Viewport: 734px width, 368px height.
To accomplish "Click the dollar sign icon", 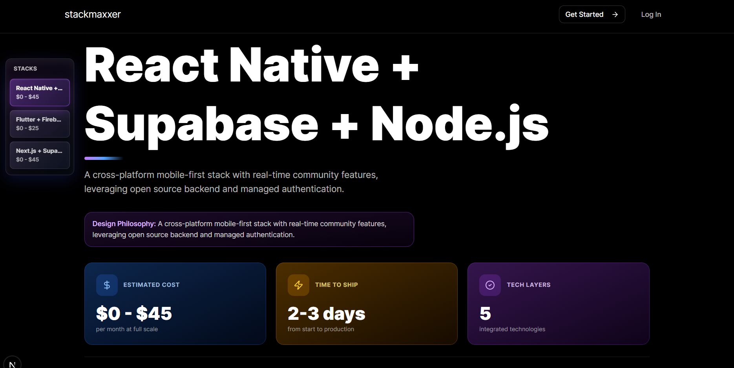I will pyautogui.click(x=107, y=285).
